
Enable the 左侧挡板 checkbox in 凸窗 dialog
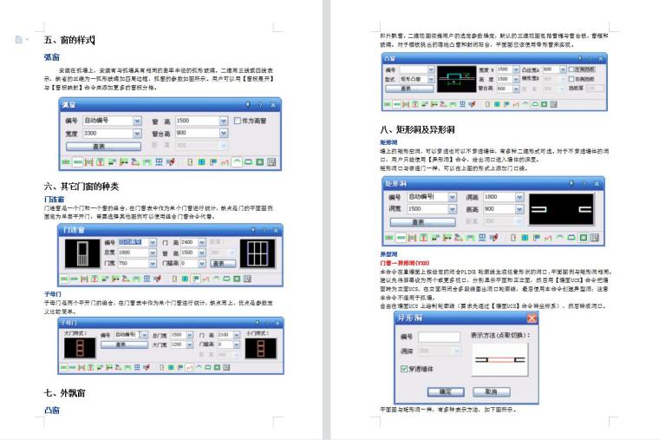(571, 68)
